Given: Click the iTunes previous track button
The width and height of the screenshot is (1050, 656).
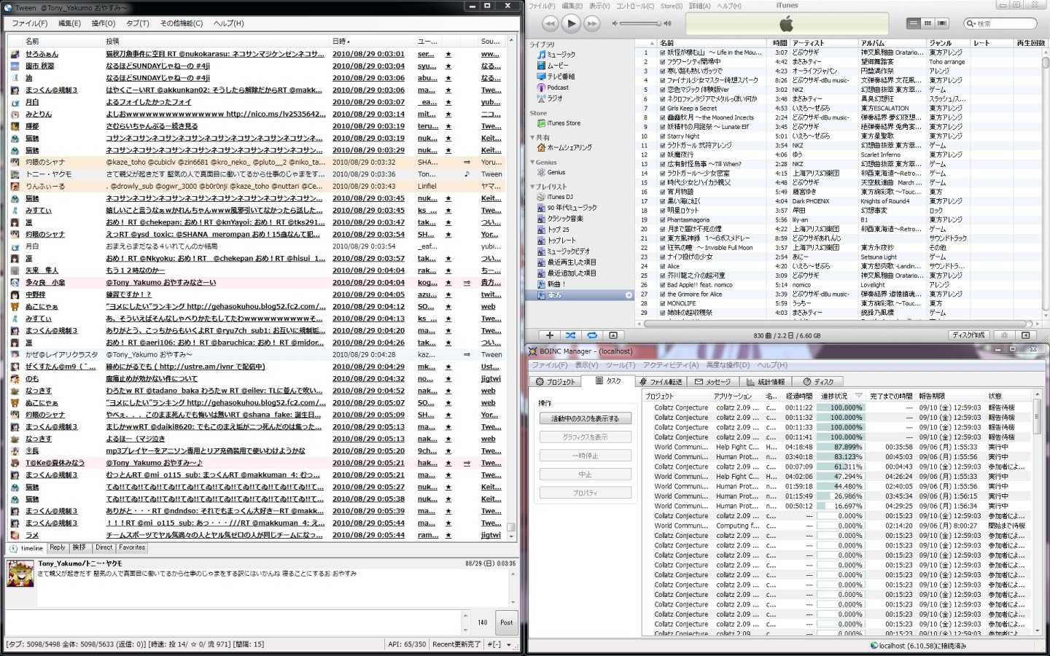Looking at the screenshot, I should click(x=551, y=23).
